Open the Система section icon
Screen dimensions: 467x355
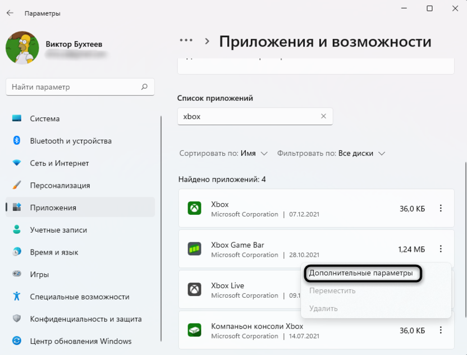tap(17, 118)
